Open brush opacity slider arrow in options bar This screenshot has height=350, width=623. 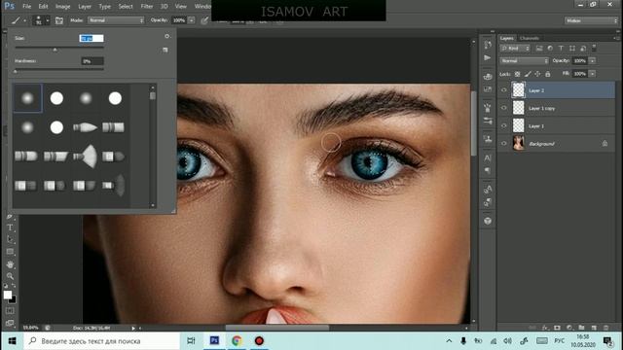coord(191,20)
